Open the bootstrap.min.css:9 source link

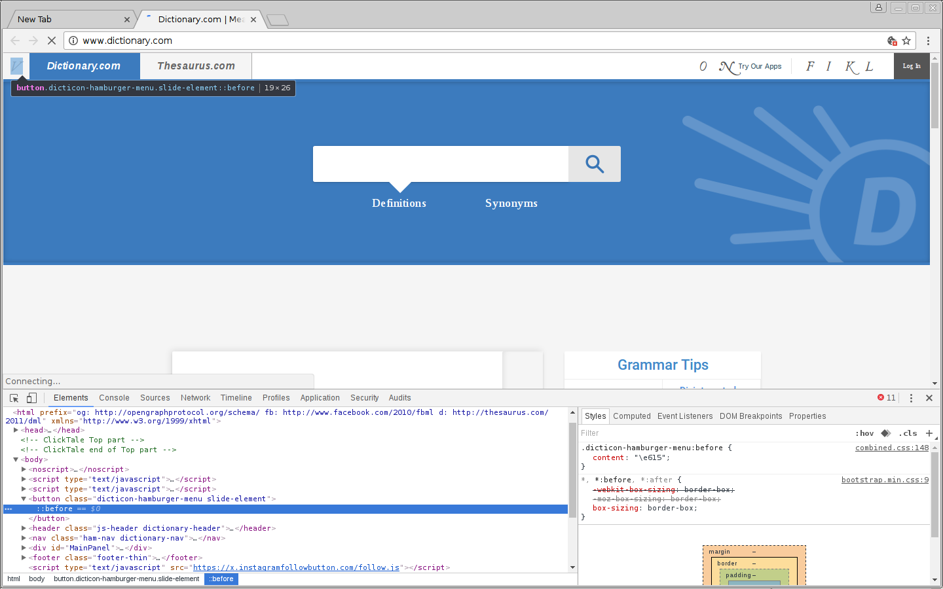885,480
